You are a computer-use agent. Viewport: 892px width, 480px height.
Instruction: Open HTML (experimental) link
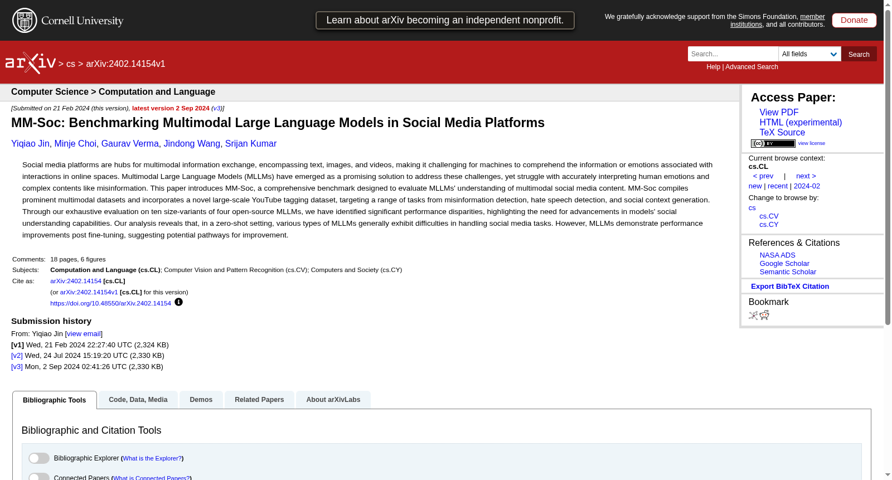coord(801,123)
